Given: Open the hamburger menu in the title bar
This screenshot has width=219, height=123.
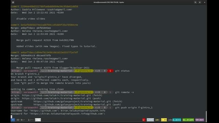Looking at the screenshot, I should tap(200, 2).
